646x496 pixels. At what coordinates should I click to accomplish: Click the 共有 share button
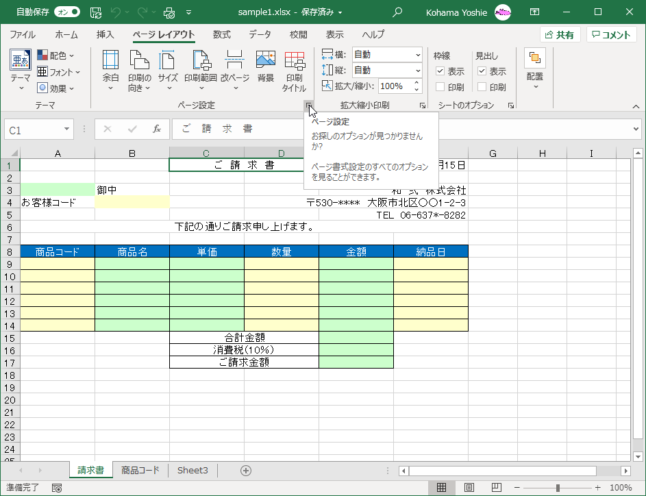pyautogui.click(x=560, y=35)
